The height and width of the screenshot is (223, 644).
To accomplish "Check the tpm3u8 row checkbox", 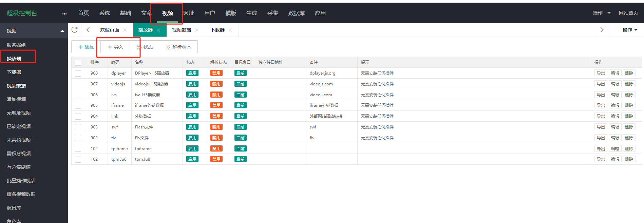I will (x=78, y=159).
